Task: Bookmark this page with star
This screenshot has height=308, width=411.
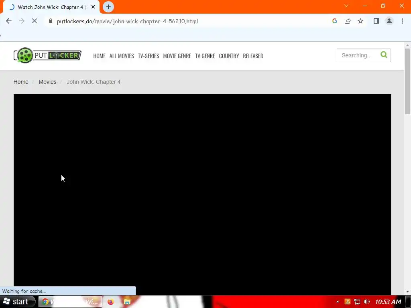Action: tap(360, 21)
